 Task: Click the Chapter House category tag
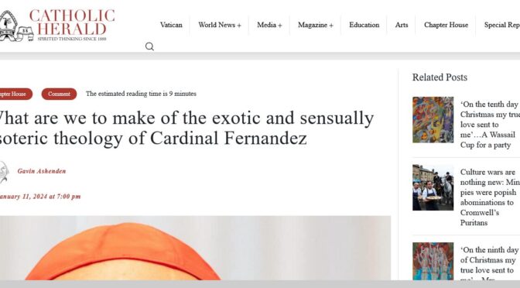15,94
